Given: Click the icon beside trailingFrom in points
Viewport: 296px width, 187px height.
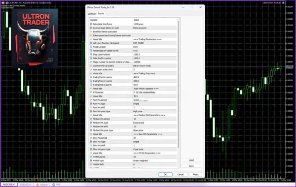Looking at the screenshot, I should 91,81.
